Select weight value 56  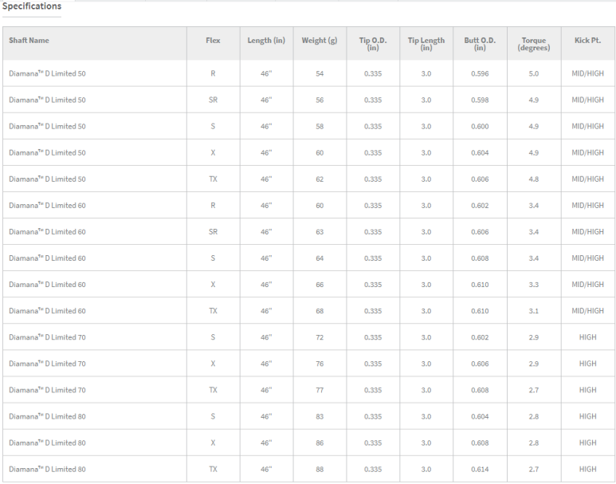pos(320,100)
